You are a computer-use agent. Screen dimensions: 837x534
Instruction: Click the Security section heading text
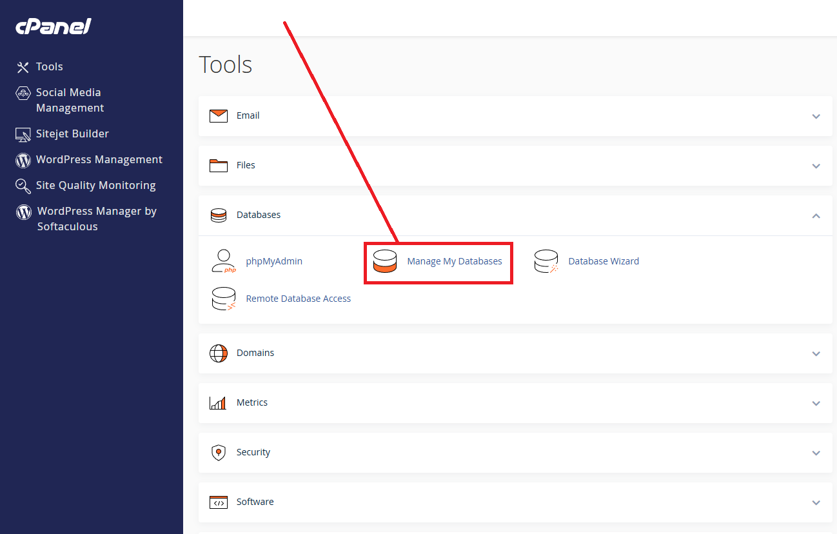point(253,452)
